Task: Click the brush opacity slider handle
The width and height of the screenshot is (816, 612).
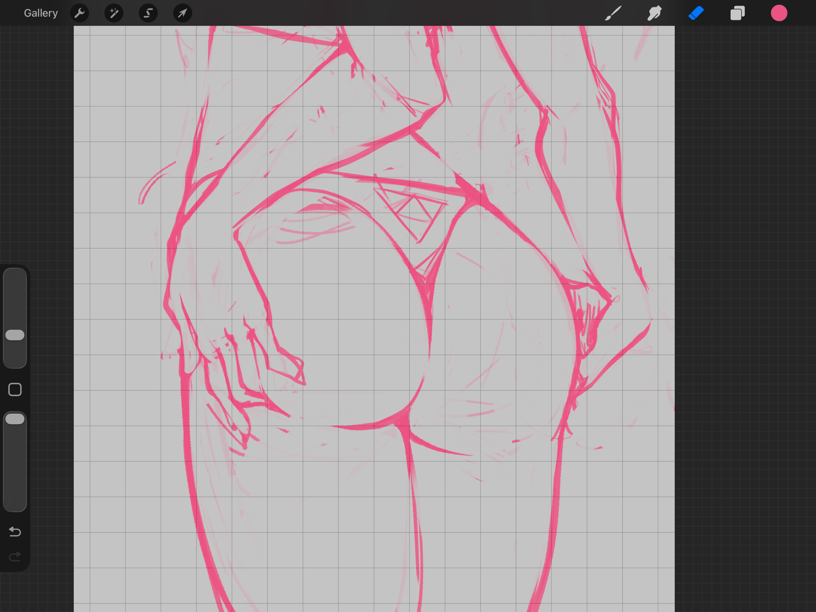Action: point(15,419)
